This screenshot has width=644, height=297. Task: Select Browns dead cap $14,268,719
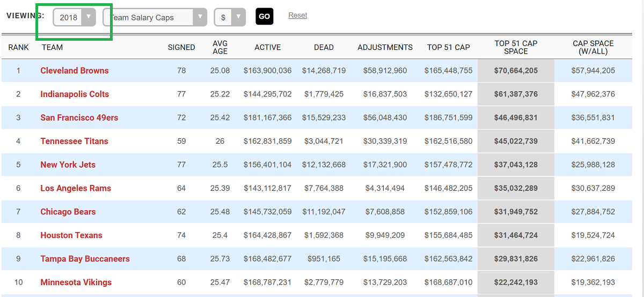324,71
